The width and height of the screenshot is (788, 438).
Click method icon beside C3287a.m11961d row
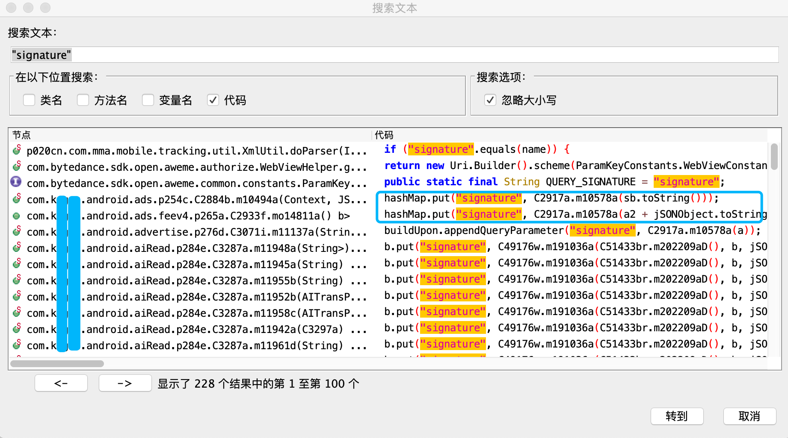(x=17, y=345)
